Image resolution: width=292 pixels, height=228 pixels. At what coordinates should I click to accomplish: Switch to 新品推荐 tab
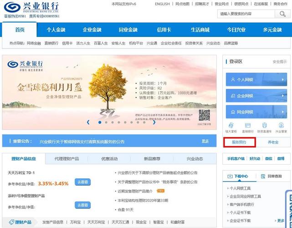(x=152, y=159)
